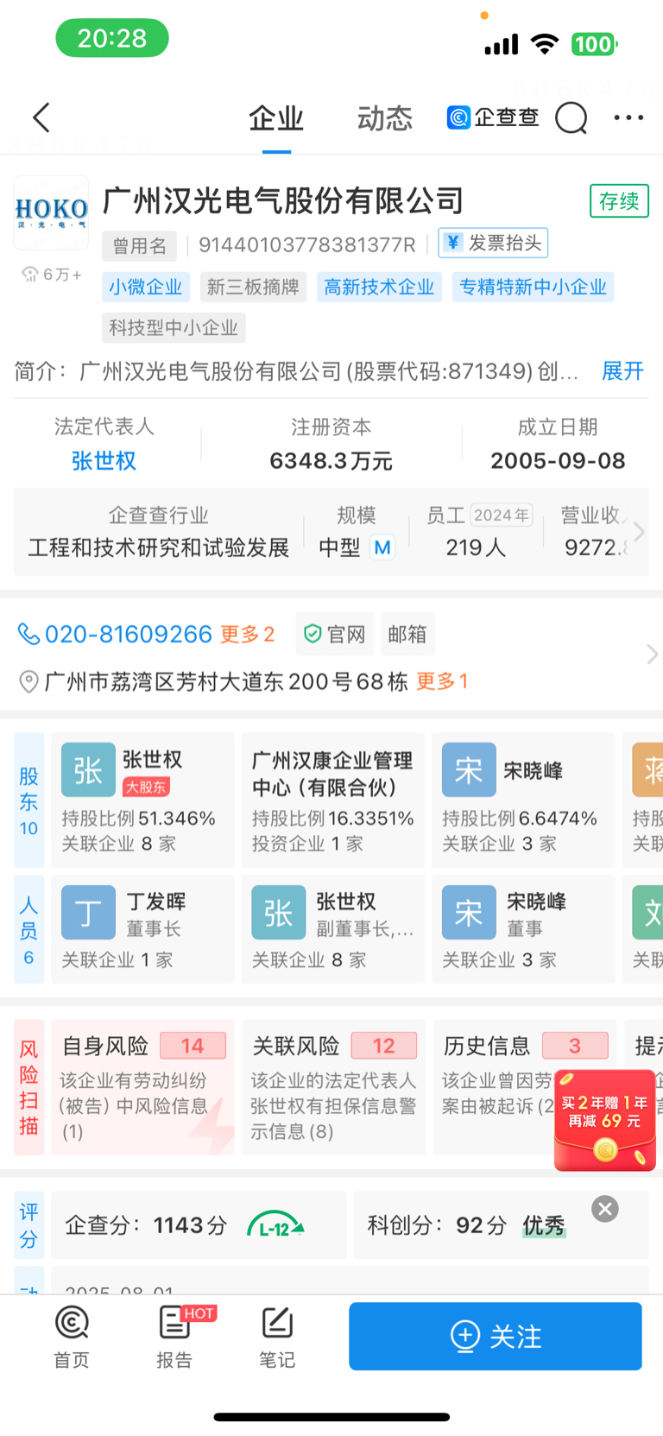Open the 评分 section label

pyautogui.click(x=28, y=1225)
